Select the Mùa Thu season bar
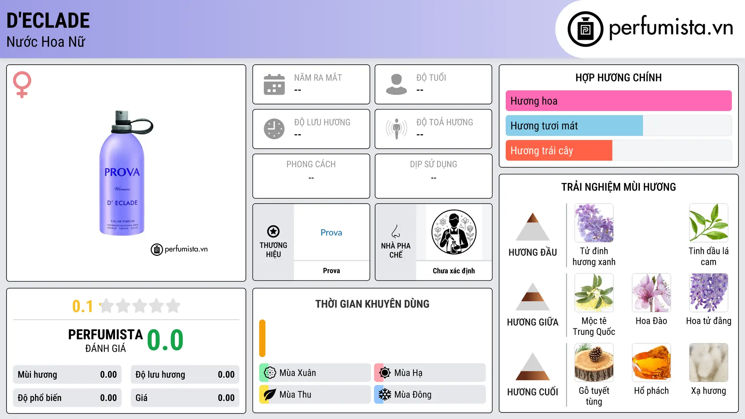The width and height of the screenshot is (745, 419). 315,395
